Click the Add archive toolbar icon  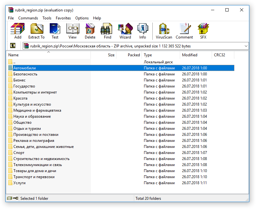(18, 31)
